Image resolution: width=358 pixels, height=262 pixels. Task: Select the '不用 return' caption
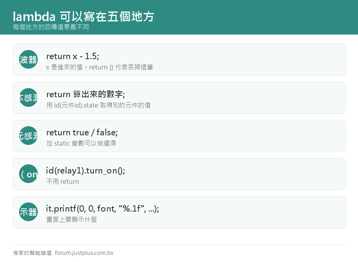tap(62, 181)
